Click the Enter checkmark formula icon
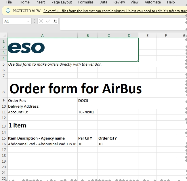 [x=48, y=21]
